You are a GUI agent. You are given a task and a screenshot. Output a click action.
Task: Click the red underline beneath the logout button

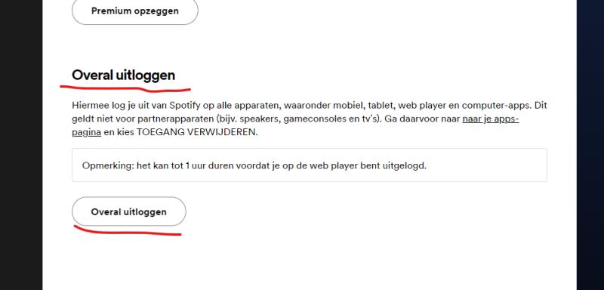coord(127,231)
